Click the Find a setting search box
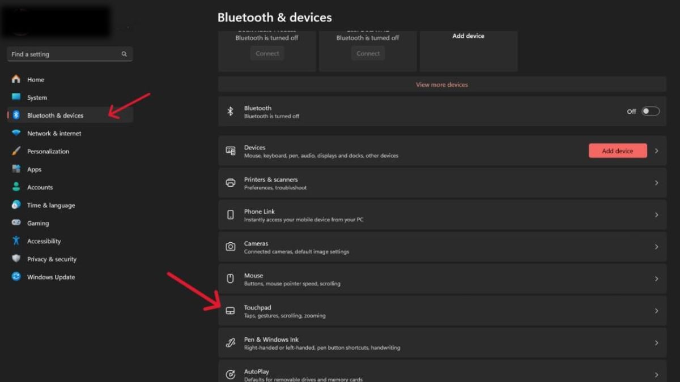The image size is (680, 382). pos(70,54)
